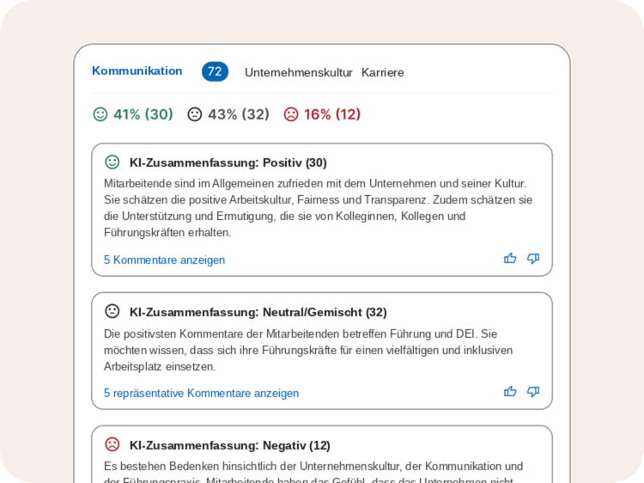This screenshot has height=483, width=644.
Task: Click the neutral face icon in the Neutral/Gemischt header
Action: coord(112,311)
